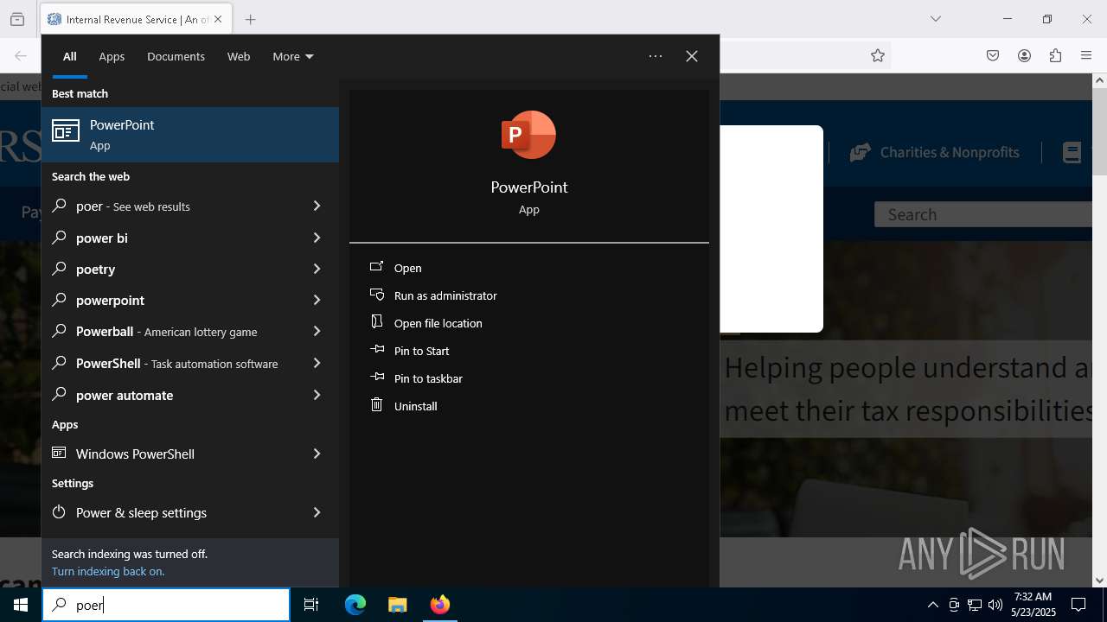This screenshot has height=622, width=1107.
Task: Close the Internal Revenue Service tab
Action: pyautogui.click(x=218, y=19)
